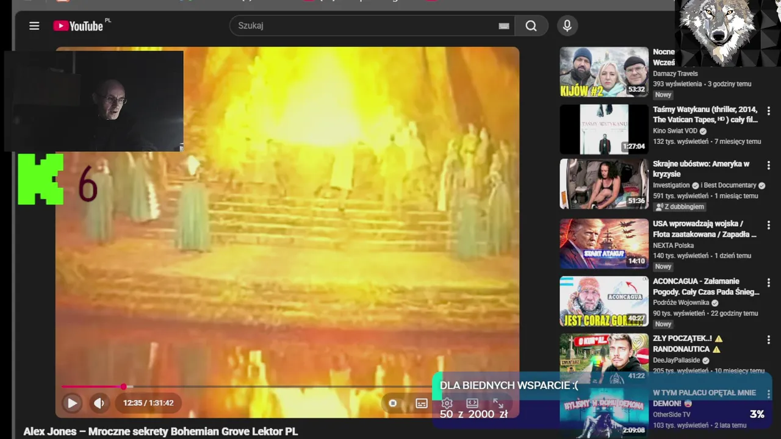This screenshot has height=439, width=781.
Task: Open title ZŁY POCZĄTEK..! RANDONAUTICA
Action: [688, 344]
